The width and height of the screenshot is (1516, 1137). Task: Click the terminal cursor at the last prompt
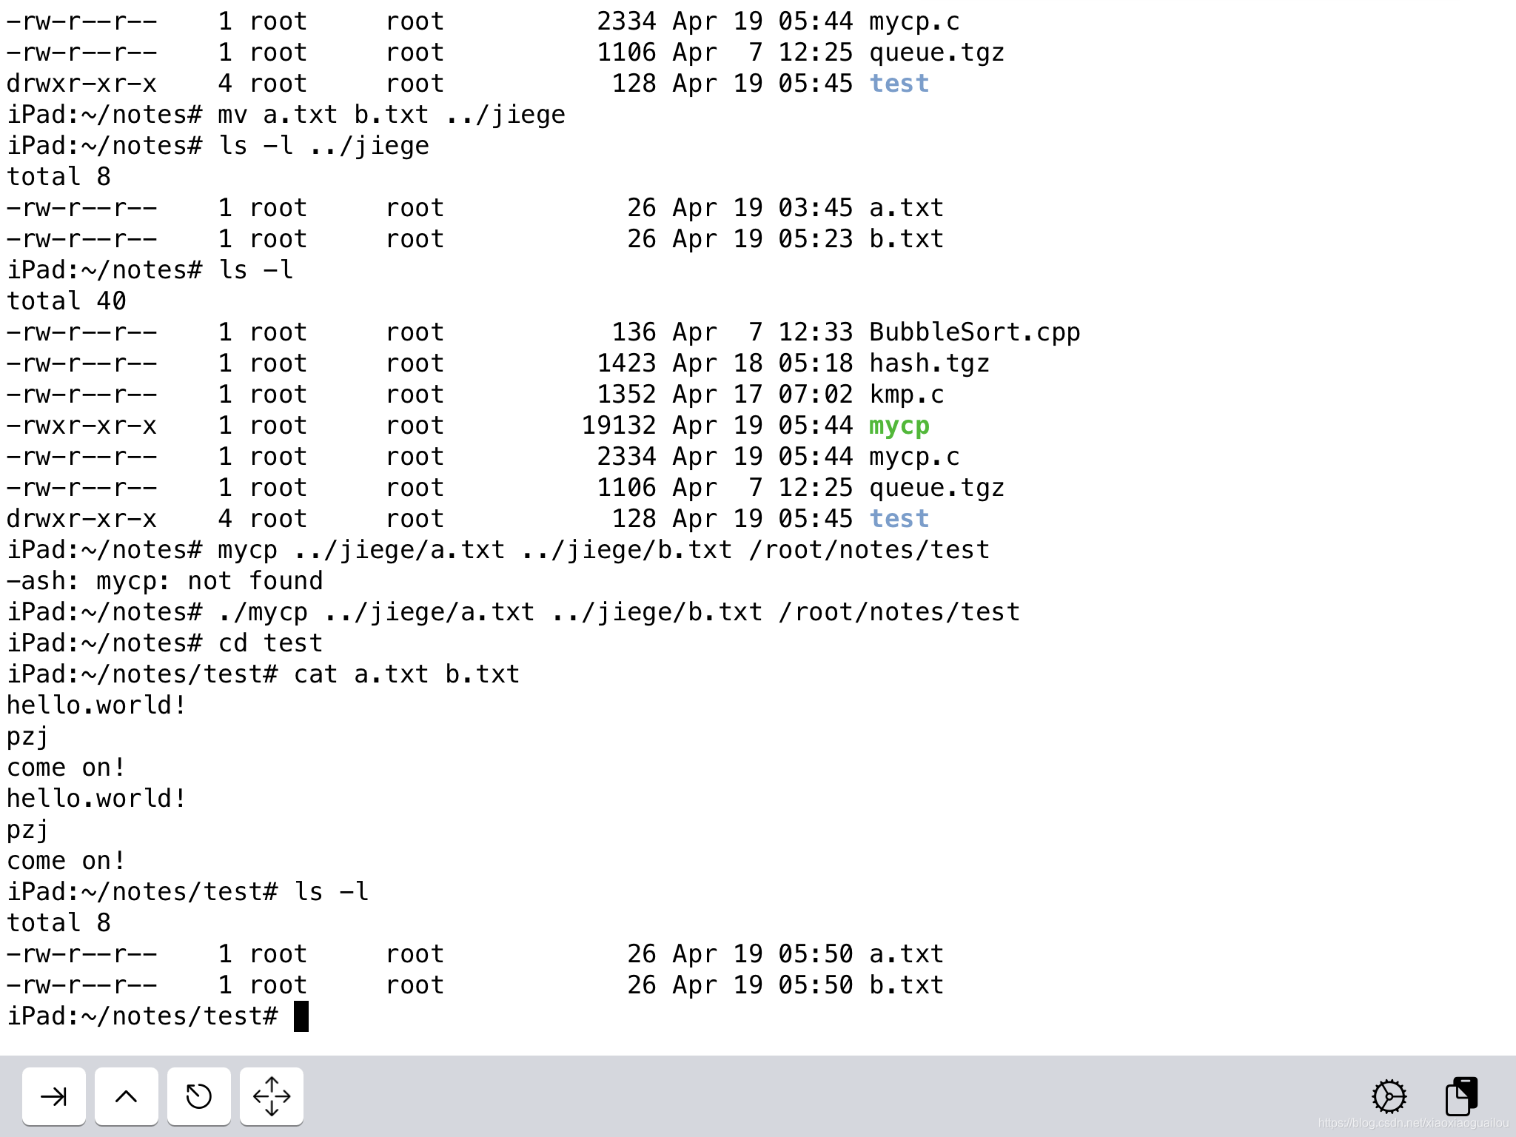pos(301,1016)
